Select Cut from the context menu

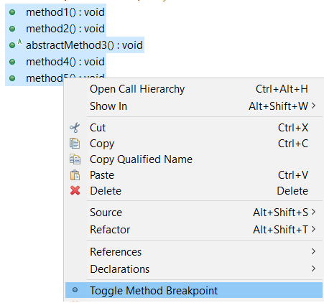pos(194,128)
